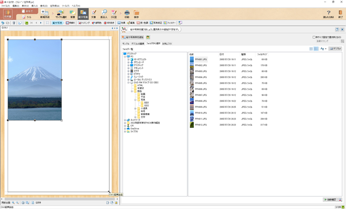The height and width of the screenshot is (209, 346).
Task: Open the サンプル選択 sample picker icon
Action: pyautogui.click(x=61, y=13)
